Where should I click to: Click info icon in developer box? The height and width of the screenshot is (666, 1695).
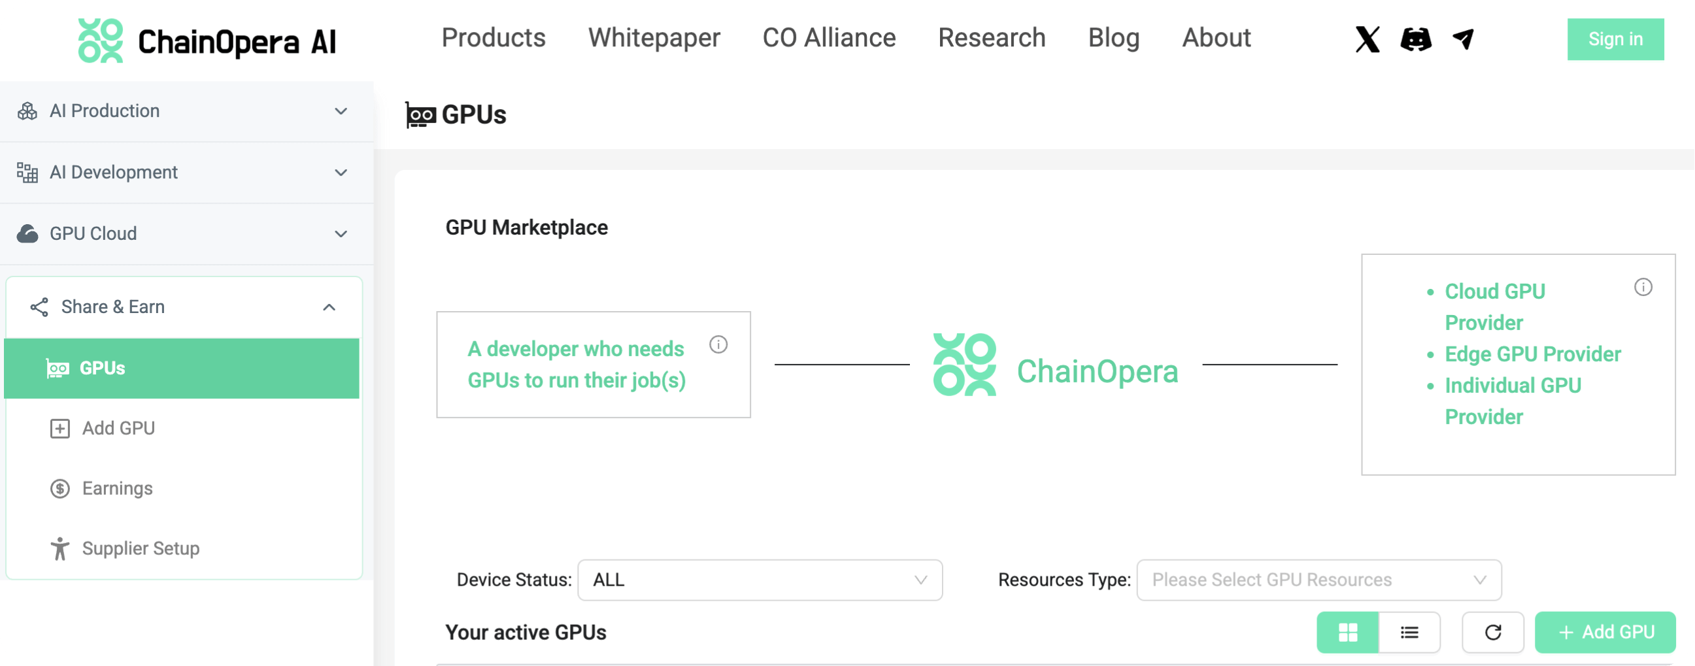pyautogui.click(x=718, y=345)
